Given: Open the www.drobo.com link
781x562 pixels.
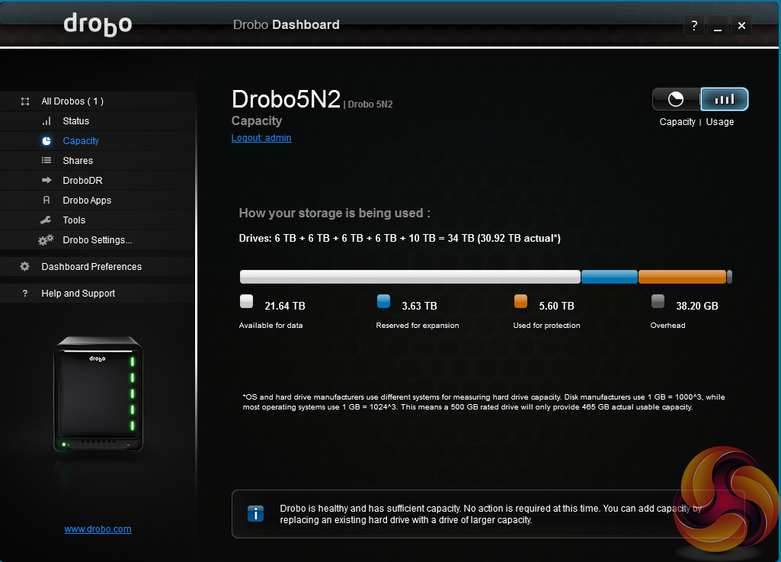Looking at the screenshot, I should click(x=98, y=529).
